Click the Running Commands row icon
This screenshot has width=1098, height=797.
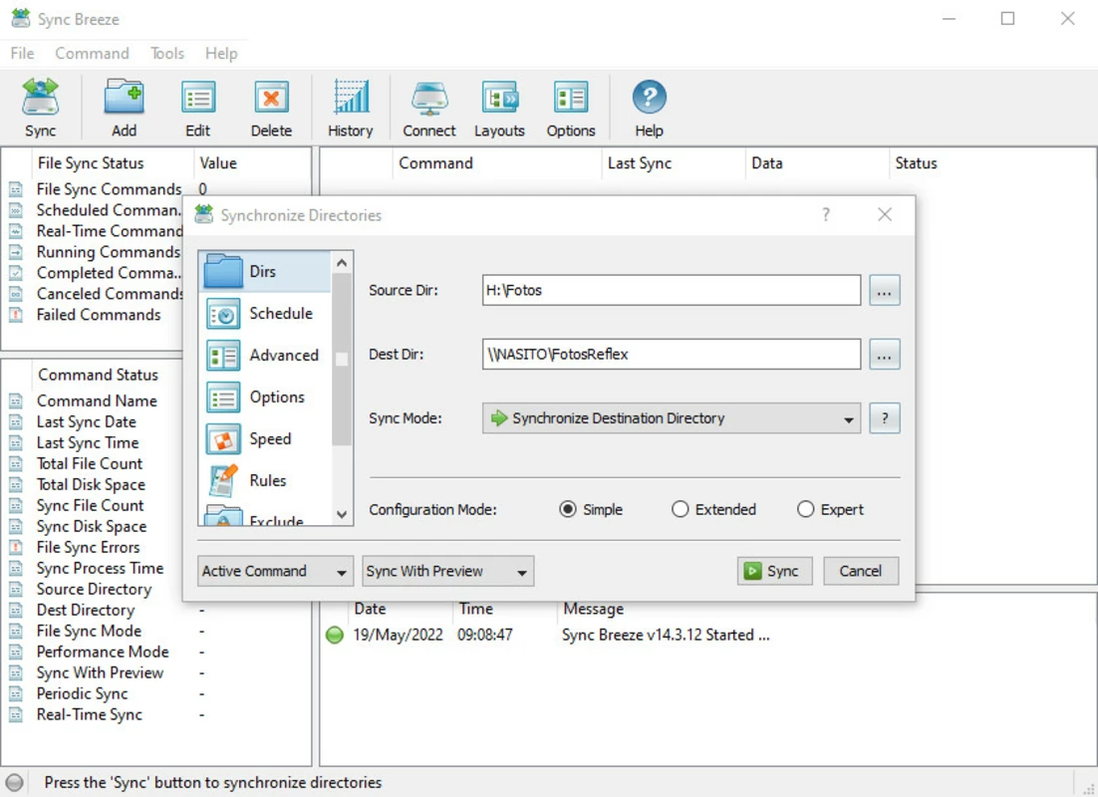point(16,252)
